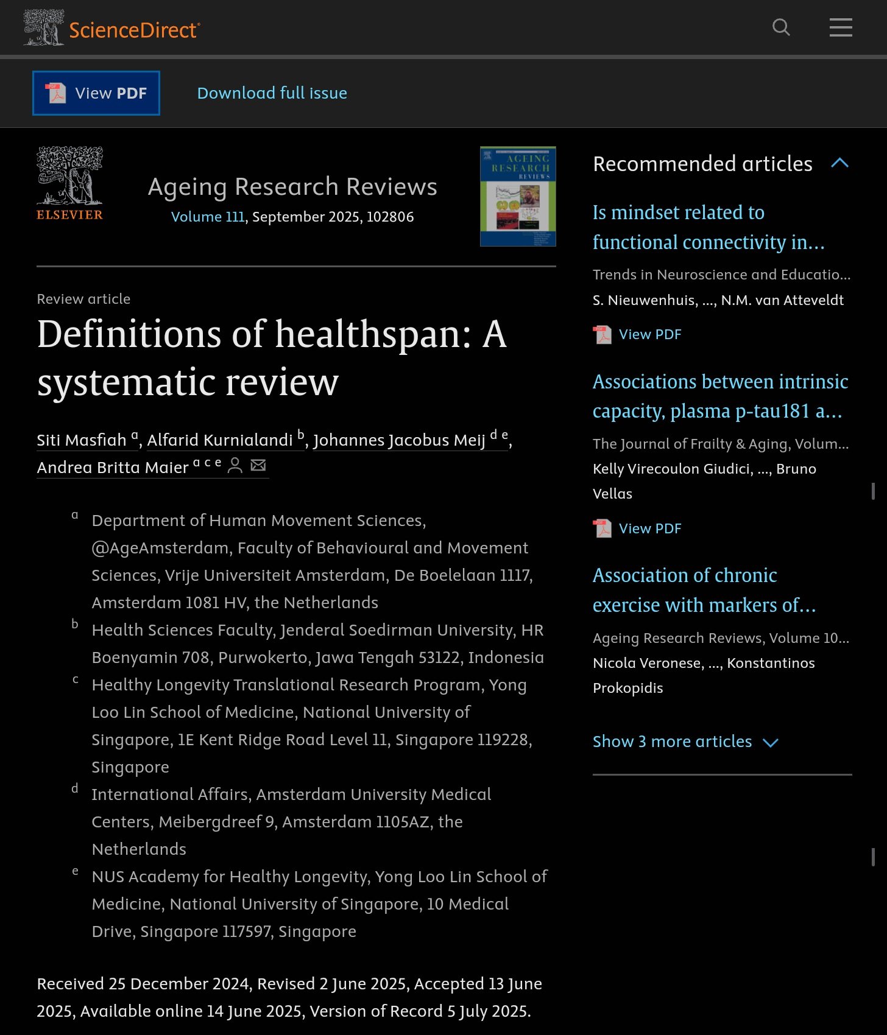Viewport: 887px width, 1035px height.
Task: Open View PDF link for the mindset article
Action: (x=650, y=334)
